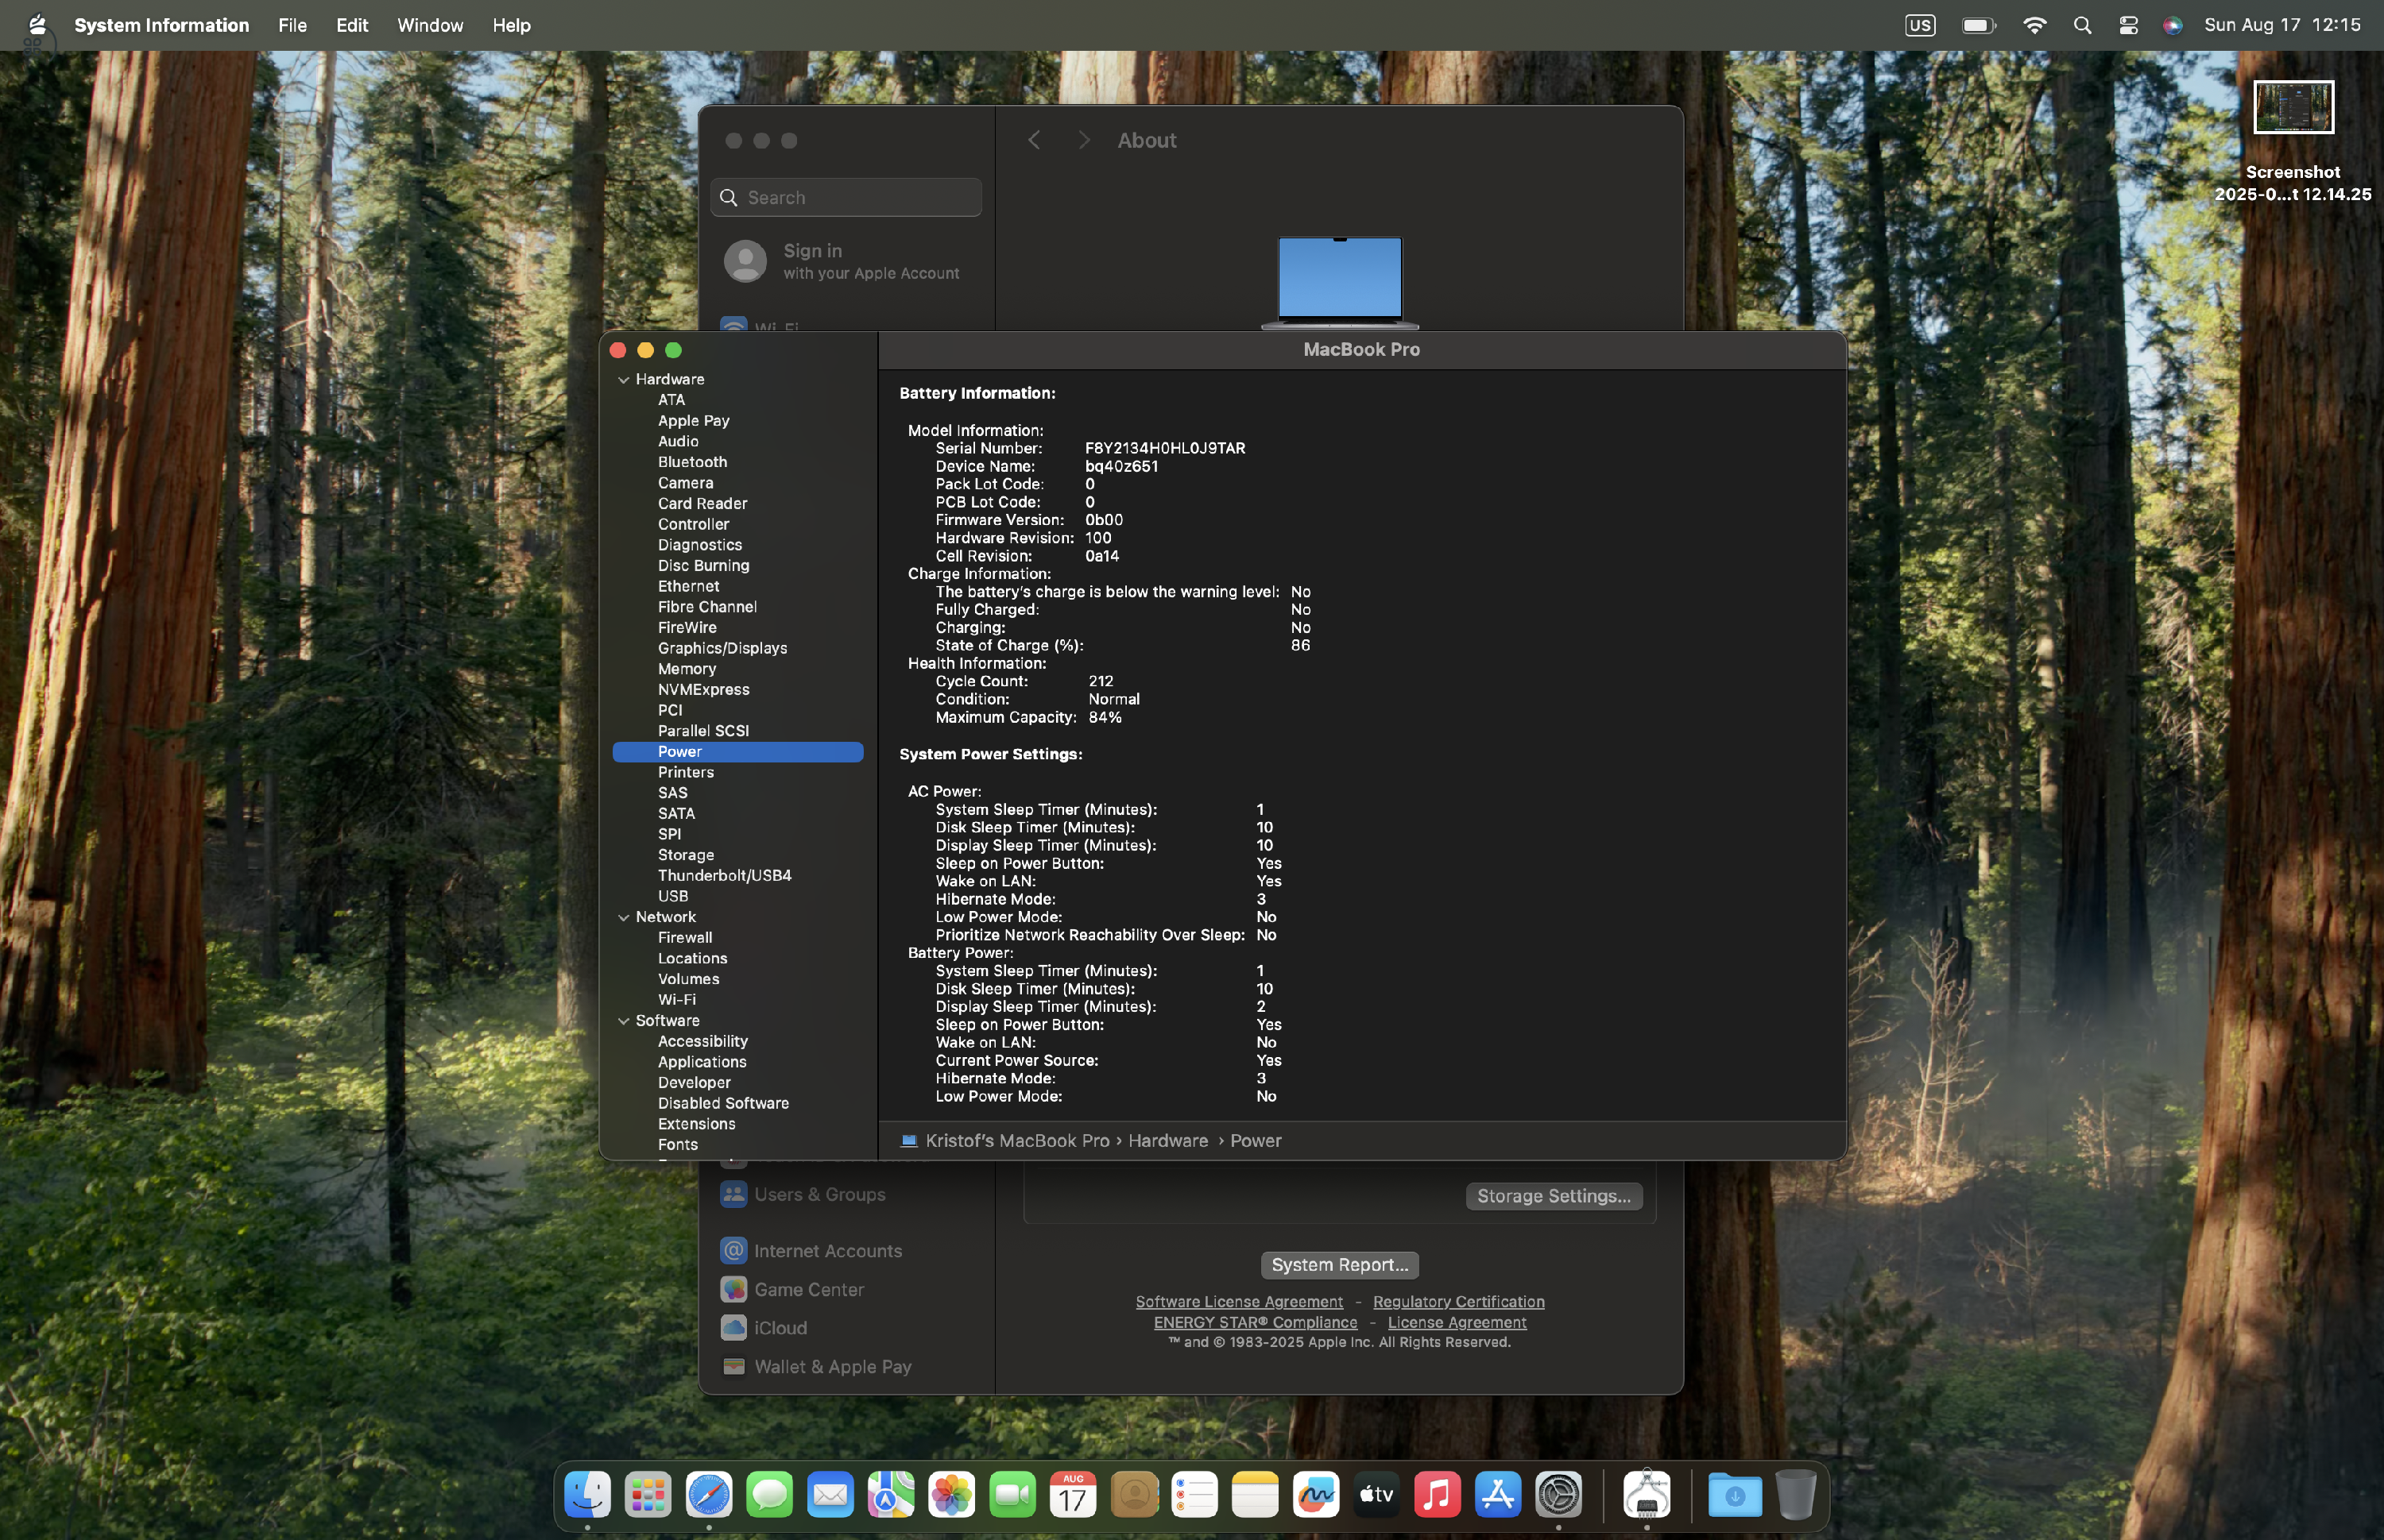Click Siri icon in menu bar
This screenshot has width=2384, height=1540.
2173,25
